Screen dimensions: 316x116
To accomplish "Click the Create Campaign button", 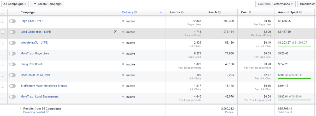I will tap(47, 4).
